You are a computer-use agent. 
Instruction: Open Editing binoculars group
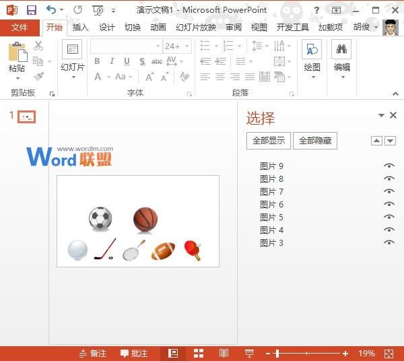point(341,59)
